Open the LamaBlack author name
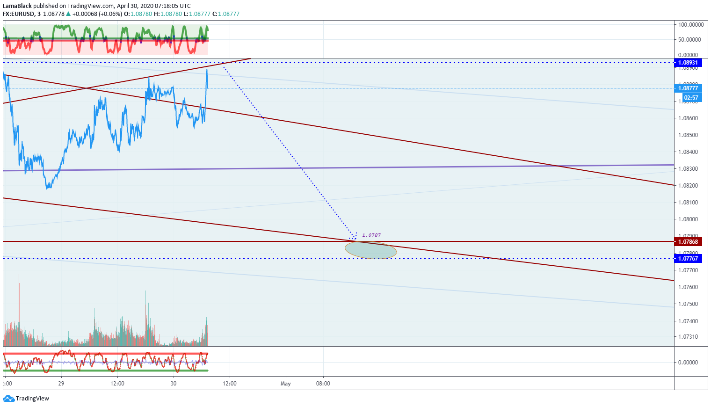This screenshot has height=407, width=711. (x=17, y=6)
